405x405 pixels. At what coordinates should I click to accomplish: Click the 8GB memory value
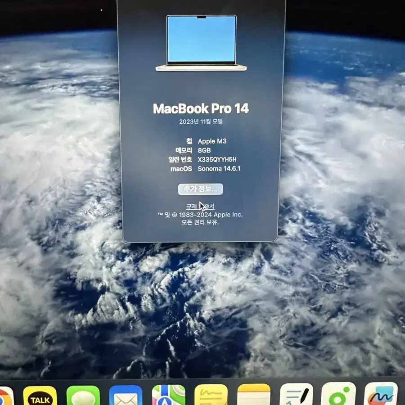204,150
